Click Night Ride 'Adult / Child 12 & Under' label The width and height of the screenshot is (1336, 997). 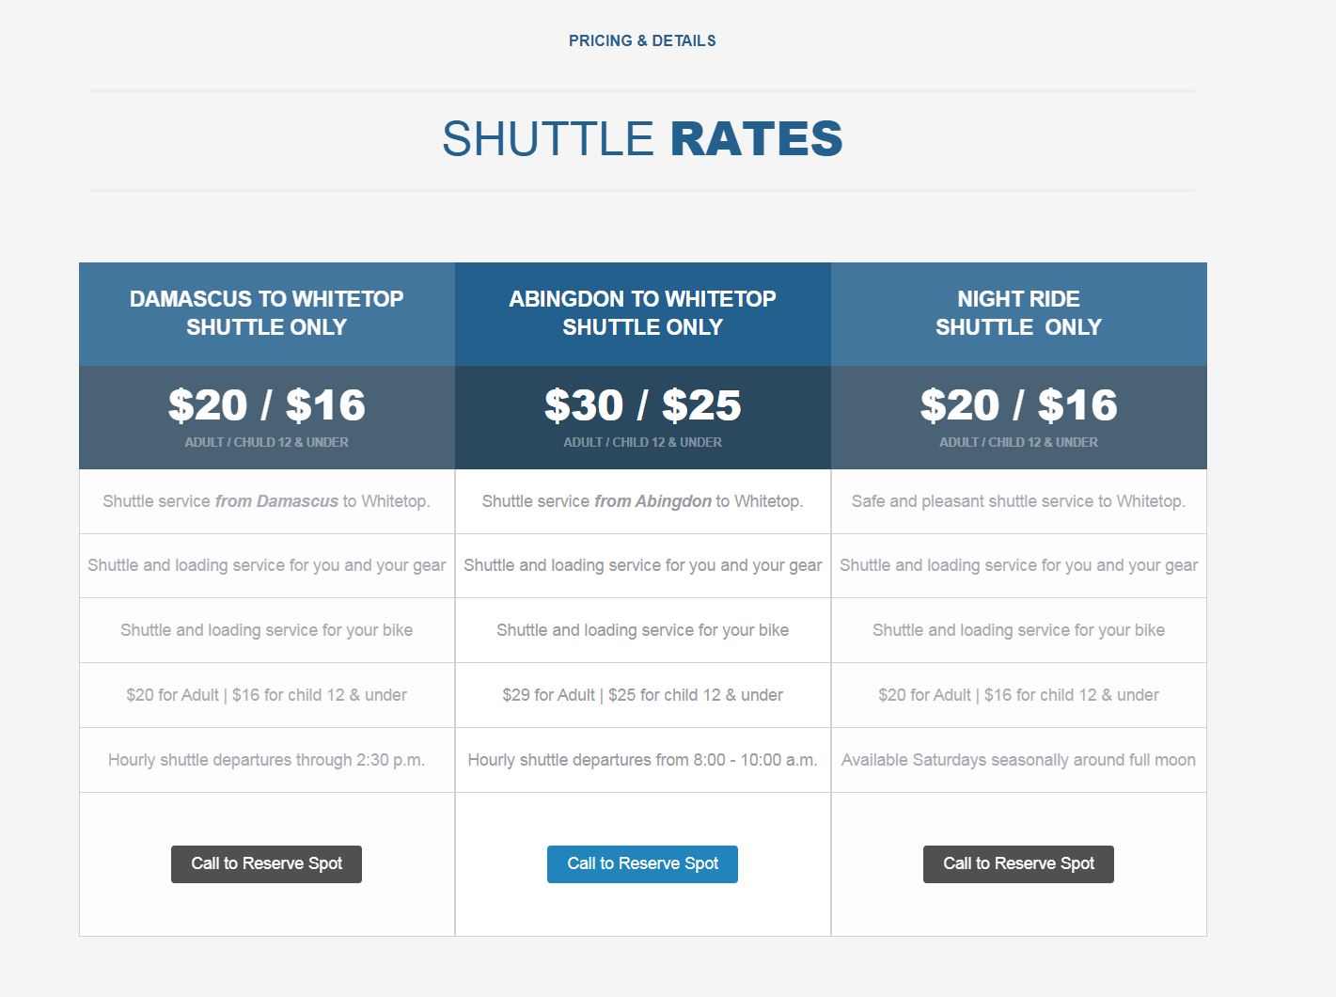tap(1018, 442)
